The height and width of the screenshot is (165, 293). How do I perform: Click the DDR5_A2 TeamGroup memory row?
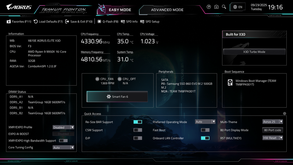tap(38, 102)
